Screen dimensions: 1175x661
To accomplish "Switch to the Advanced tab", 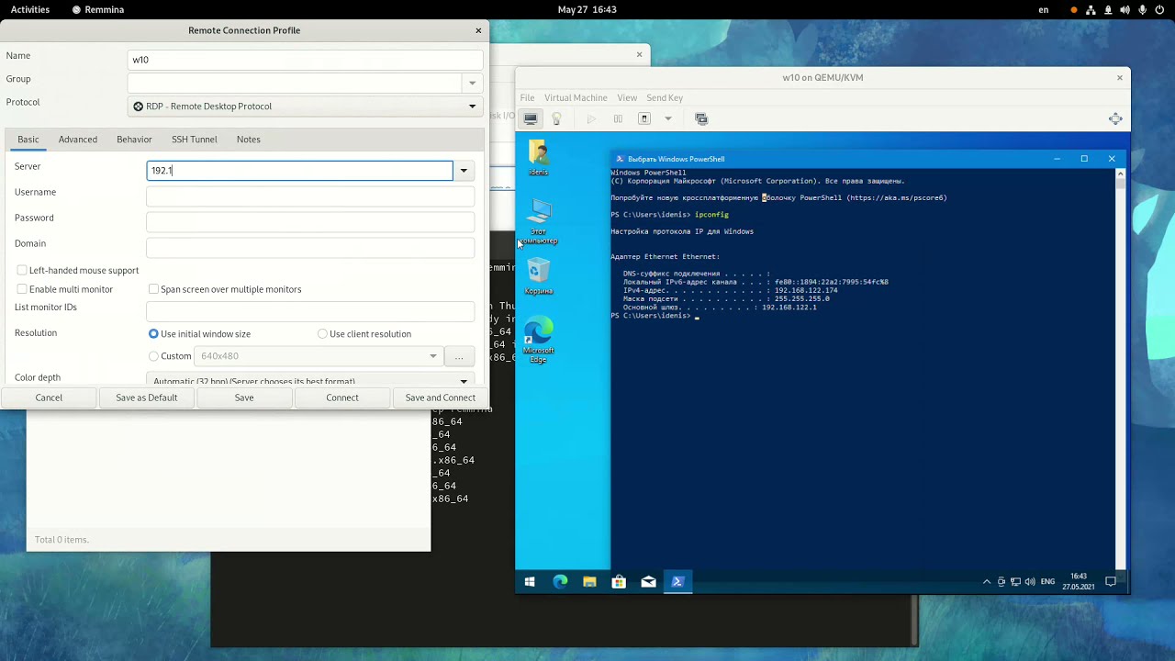I will (78, 140).
